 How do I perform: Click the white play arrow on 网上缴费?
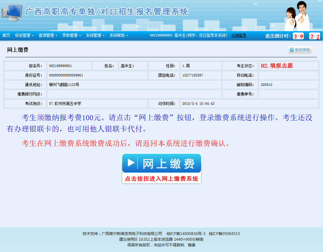131,163
